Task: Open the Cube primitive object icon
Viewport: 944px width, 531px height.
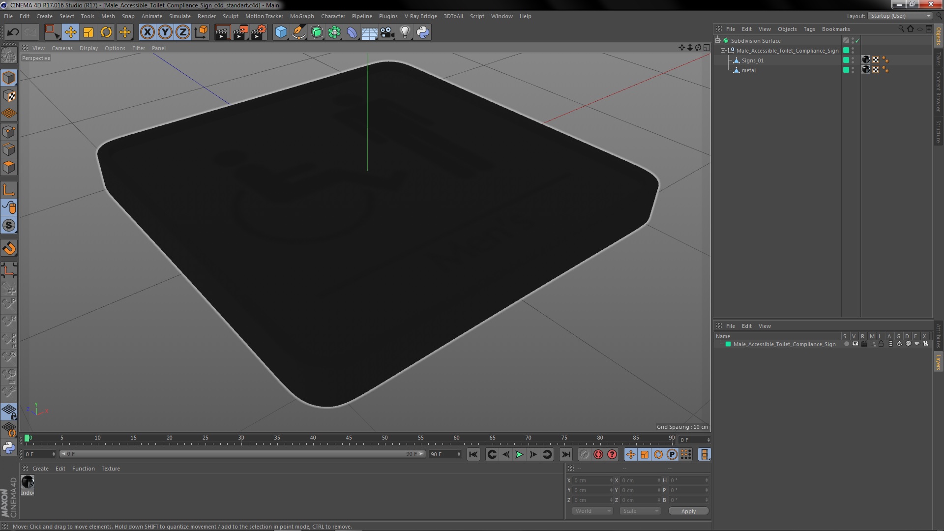Action: (x=281, y=32)
